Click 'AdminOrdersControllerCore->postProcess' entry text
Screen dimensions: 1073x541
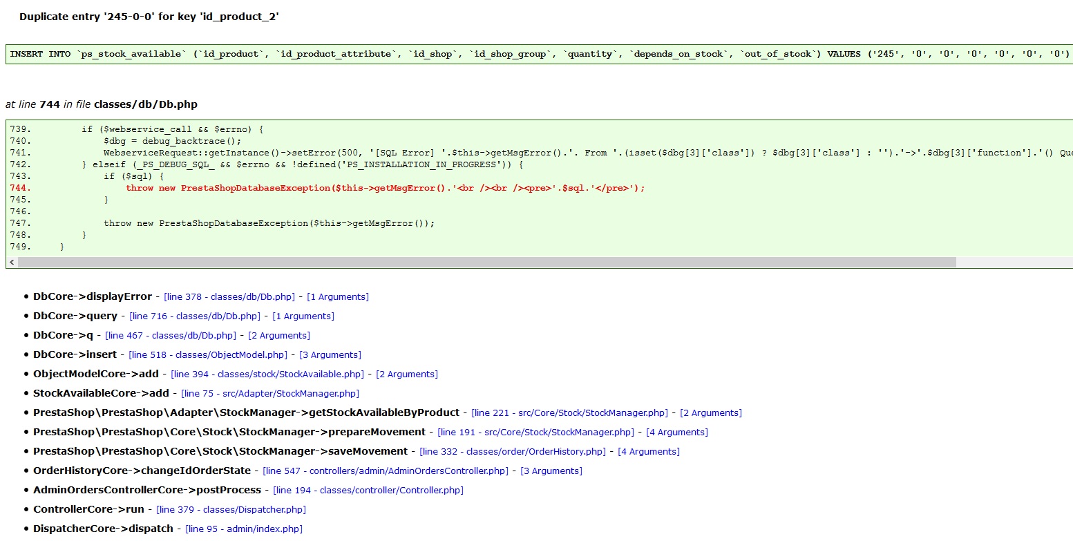pos(147,490)
